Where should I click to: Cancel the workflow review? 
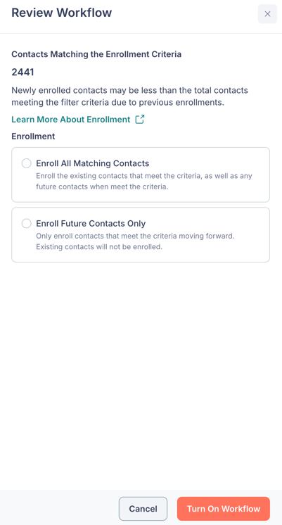coord(143,509)
